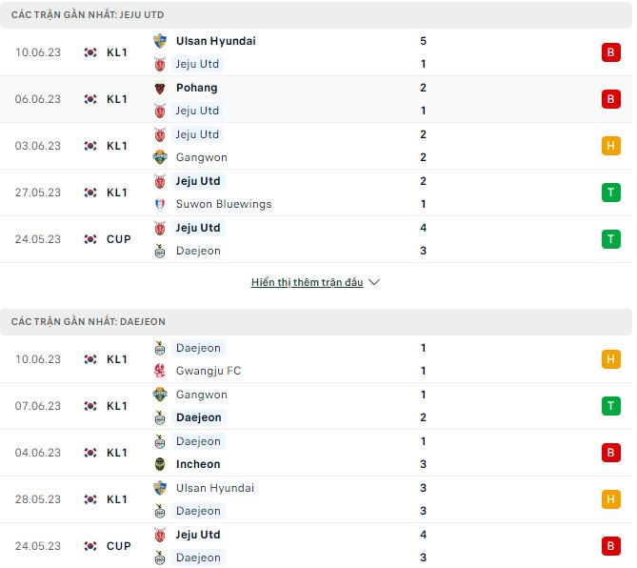
Task: Select the 'Các trận gần nhất: Daejeon' header
Action: pos(89,322)
